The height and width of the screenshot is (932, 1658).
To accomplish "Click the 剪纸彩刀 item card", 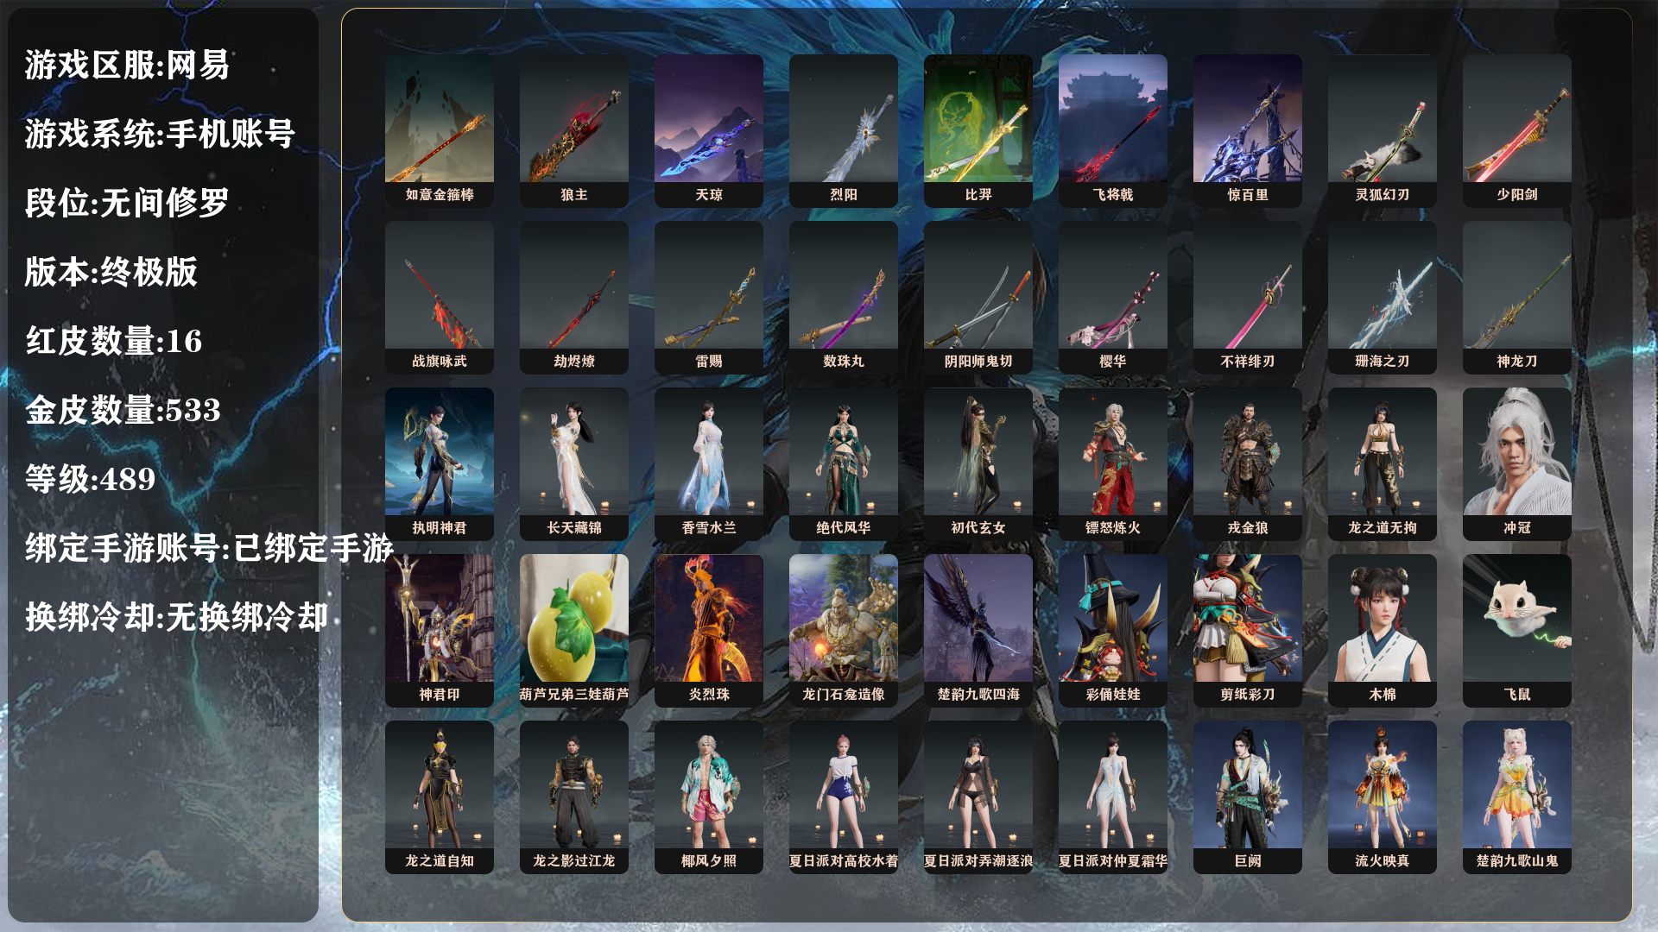I will pyautogui.click(x=1248, y=631).
